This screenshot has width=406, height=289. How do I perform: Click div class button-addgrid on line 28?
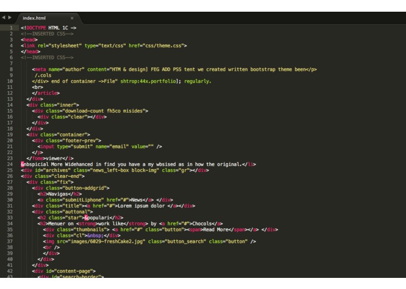coord(71,188)
